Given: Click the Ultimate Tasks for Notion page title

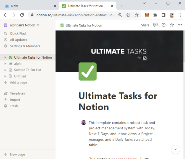Looking at the screenshot, I should (x=118, y=101).
